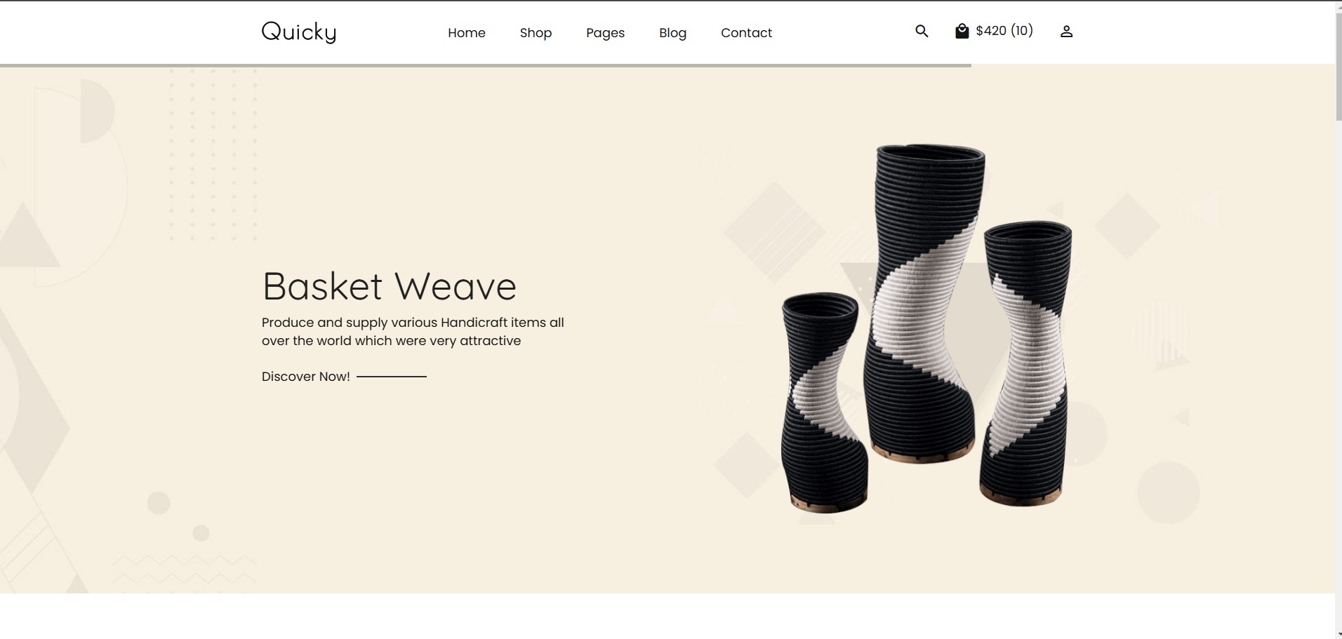View cart total $420 (10)
This screenshot has height=639, width=1342.
pos(1004,31)
